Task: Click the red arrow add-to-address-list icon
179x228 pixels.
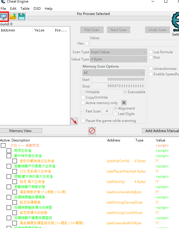Action: pos(74,121)
